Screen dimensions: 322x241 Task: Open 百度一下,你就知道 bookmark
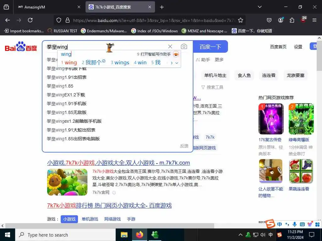[252, 31]
